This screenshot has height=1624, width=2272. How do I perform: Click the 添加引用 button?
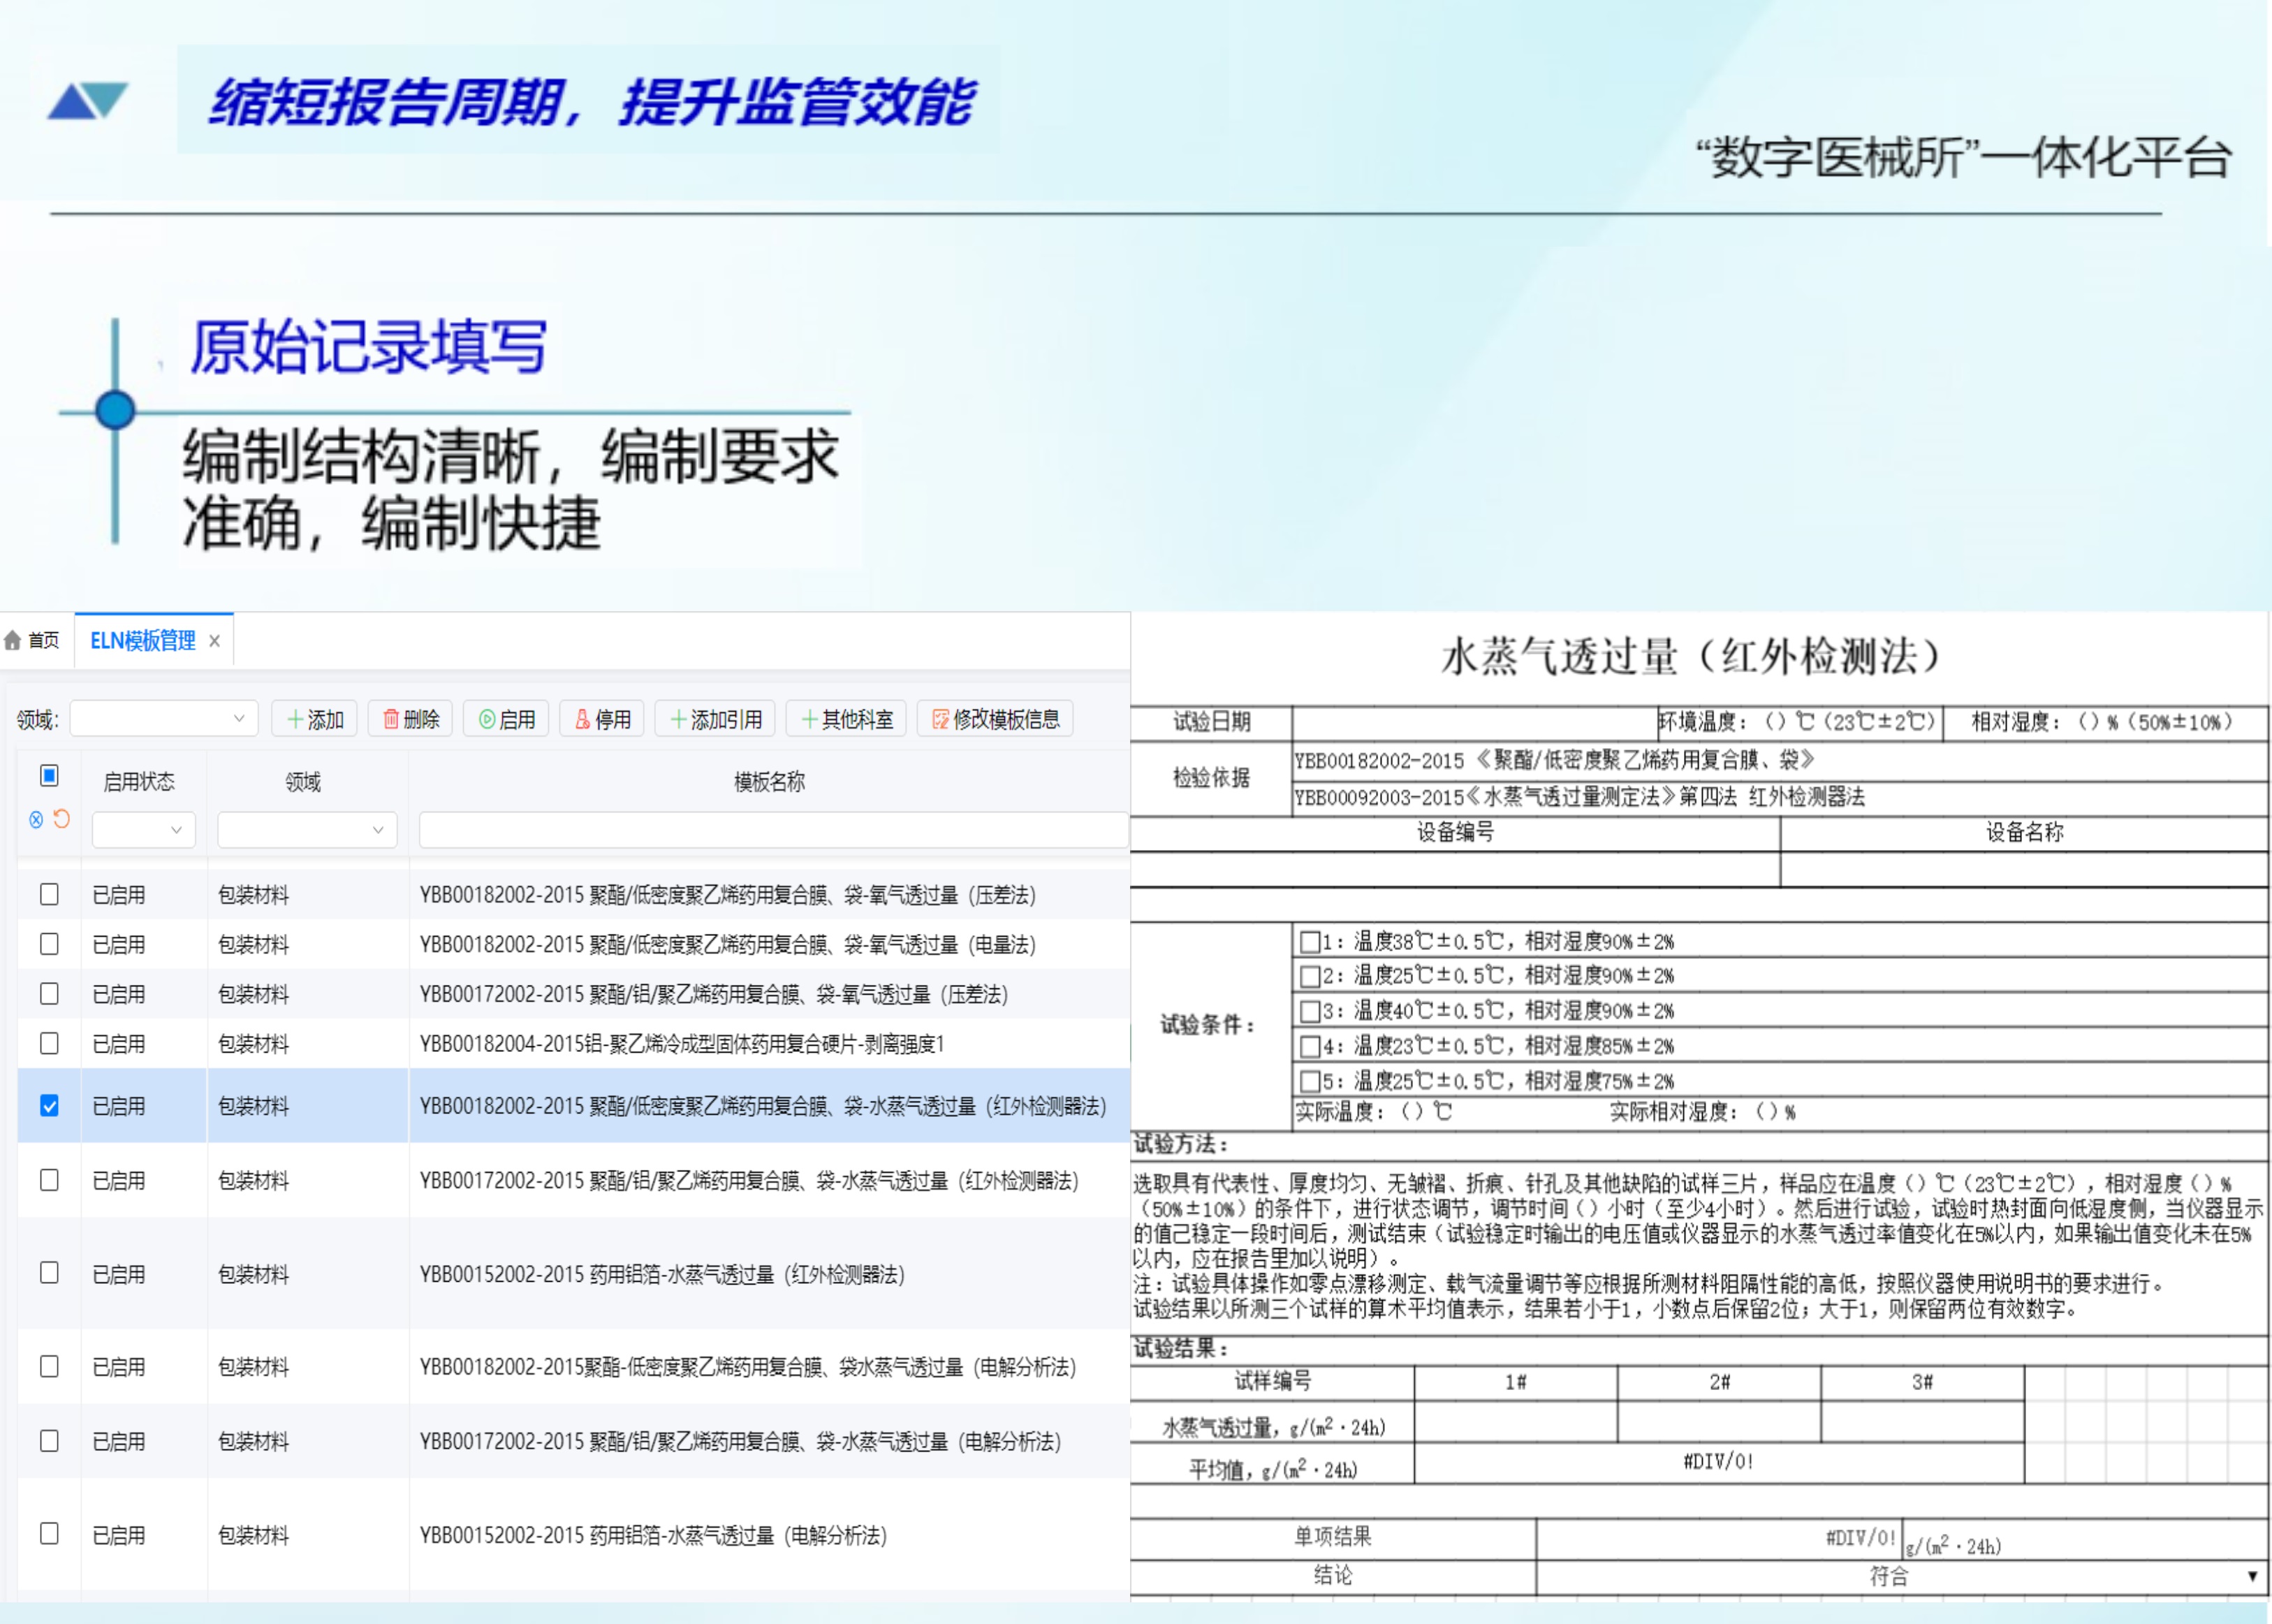pyautogui.click(x=716, y=719)
